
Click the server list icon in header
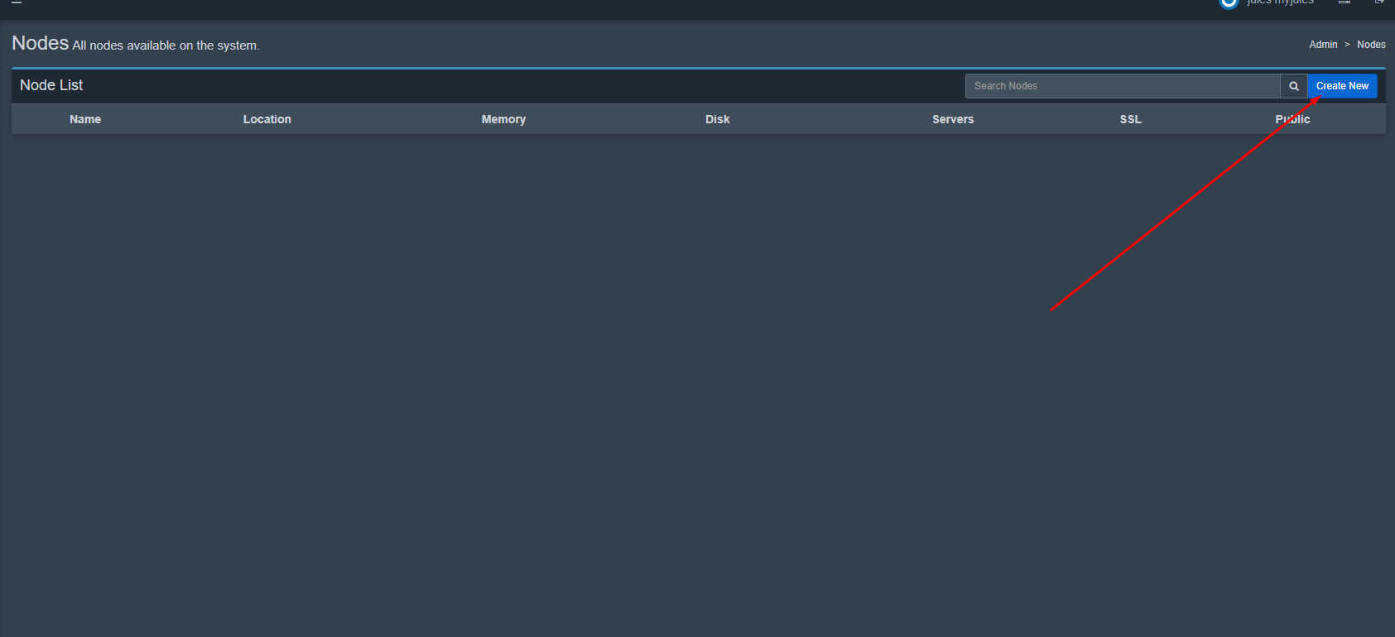coord(1344,2)
